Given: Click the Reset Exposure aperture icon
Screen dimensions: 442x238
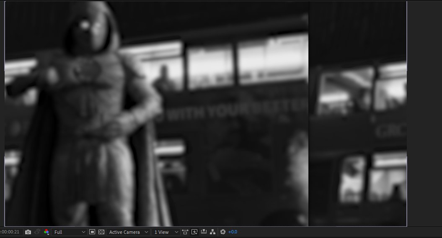Looking at the screenshot, I should pyautogui.click(x=223, y=232).
